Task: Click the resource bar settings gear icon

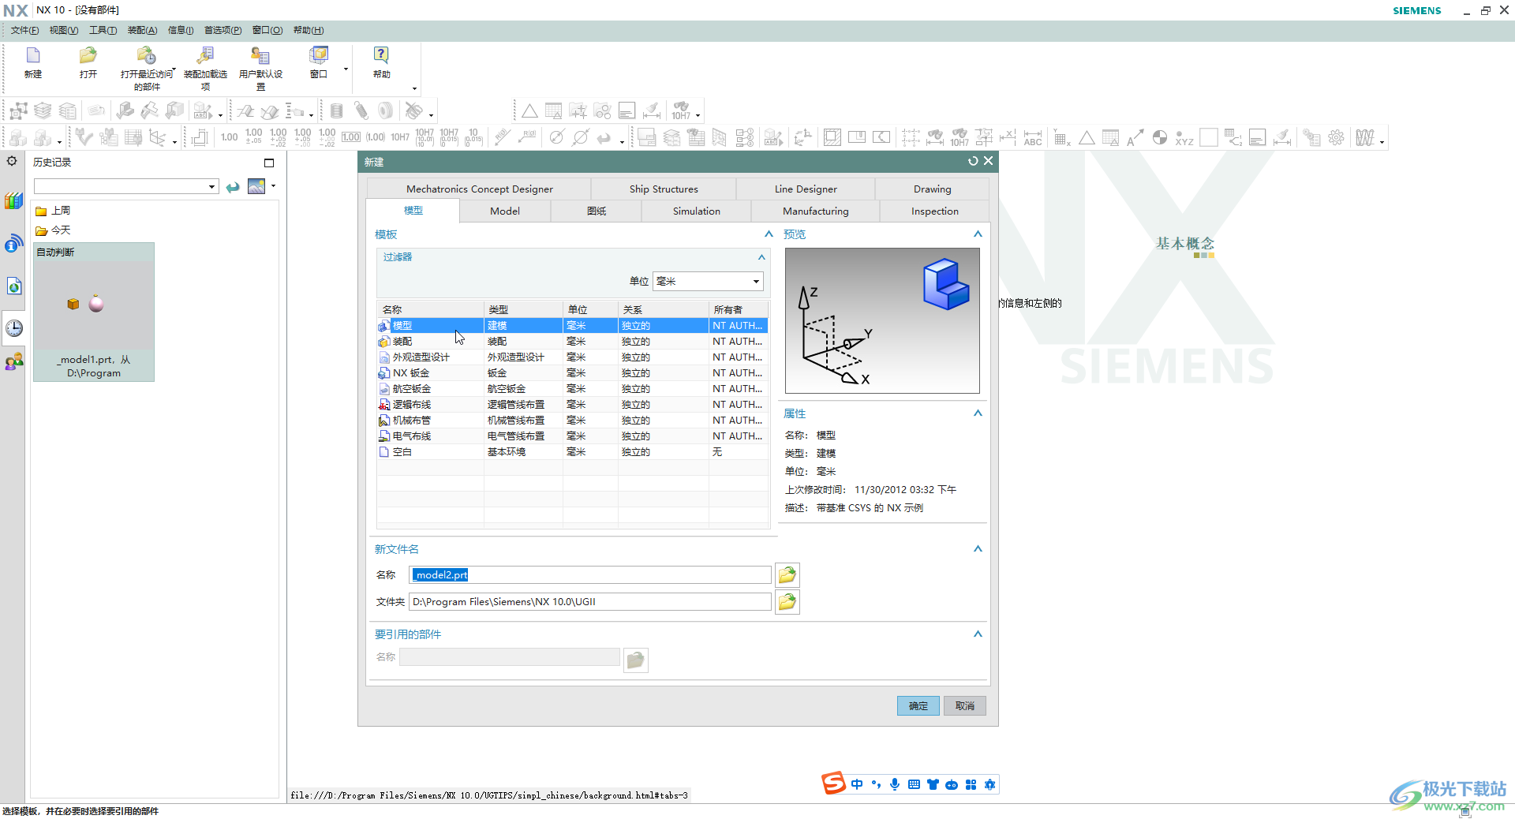Action: click(x=12, y=162)
